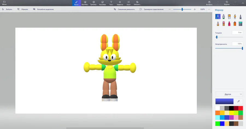Switch to the Эффекты tab
Viewport: 246px width, 129px height.
pos(120,3)
